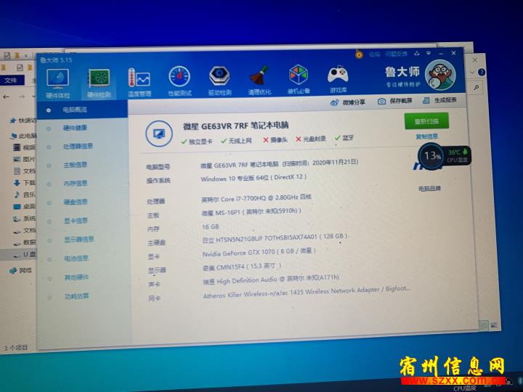Select 此电脑 in File Explorer tree
The width and height of the screenshot is (523, 392).
click(x=24, y=136)
